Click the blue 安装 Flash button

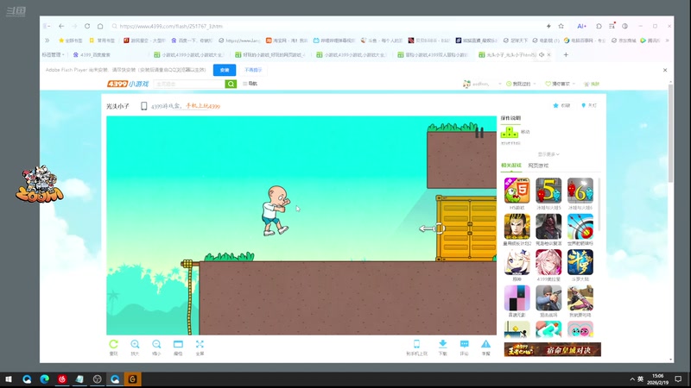pos(225,70)
